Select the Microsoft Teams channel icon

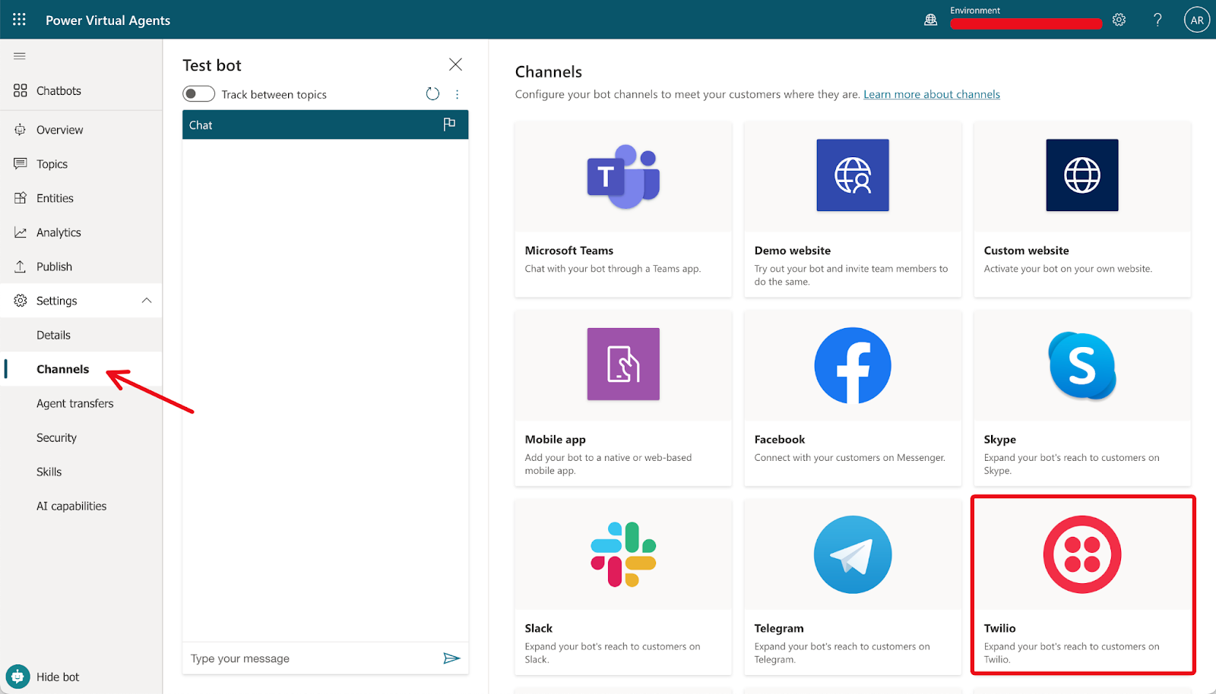point(623,176)
